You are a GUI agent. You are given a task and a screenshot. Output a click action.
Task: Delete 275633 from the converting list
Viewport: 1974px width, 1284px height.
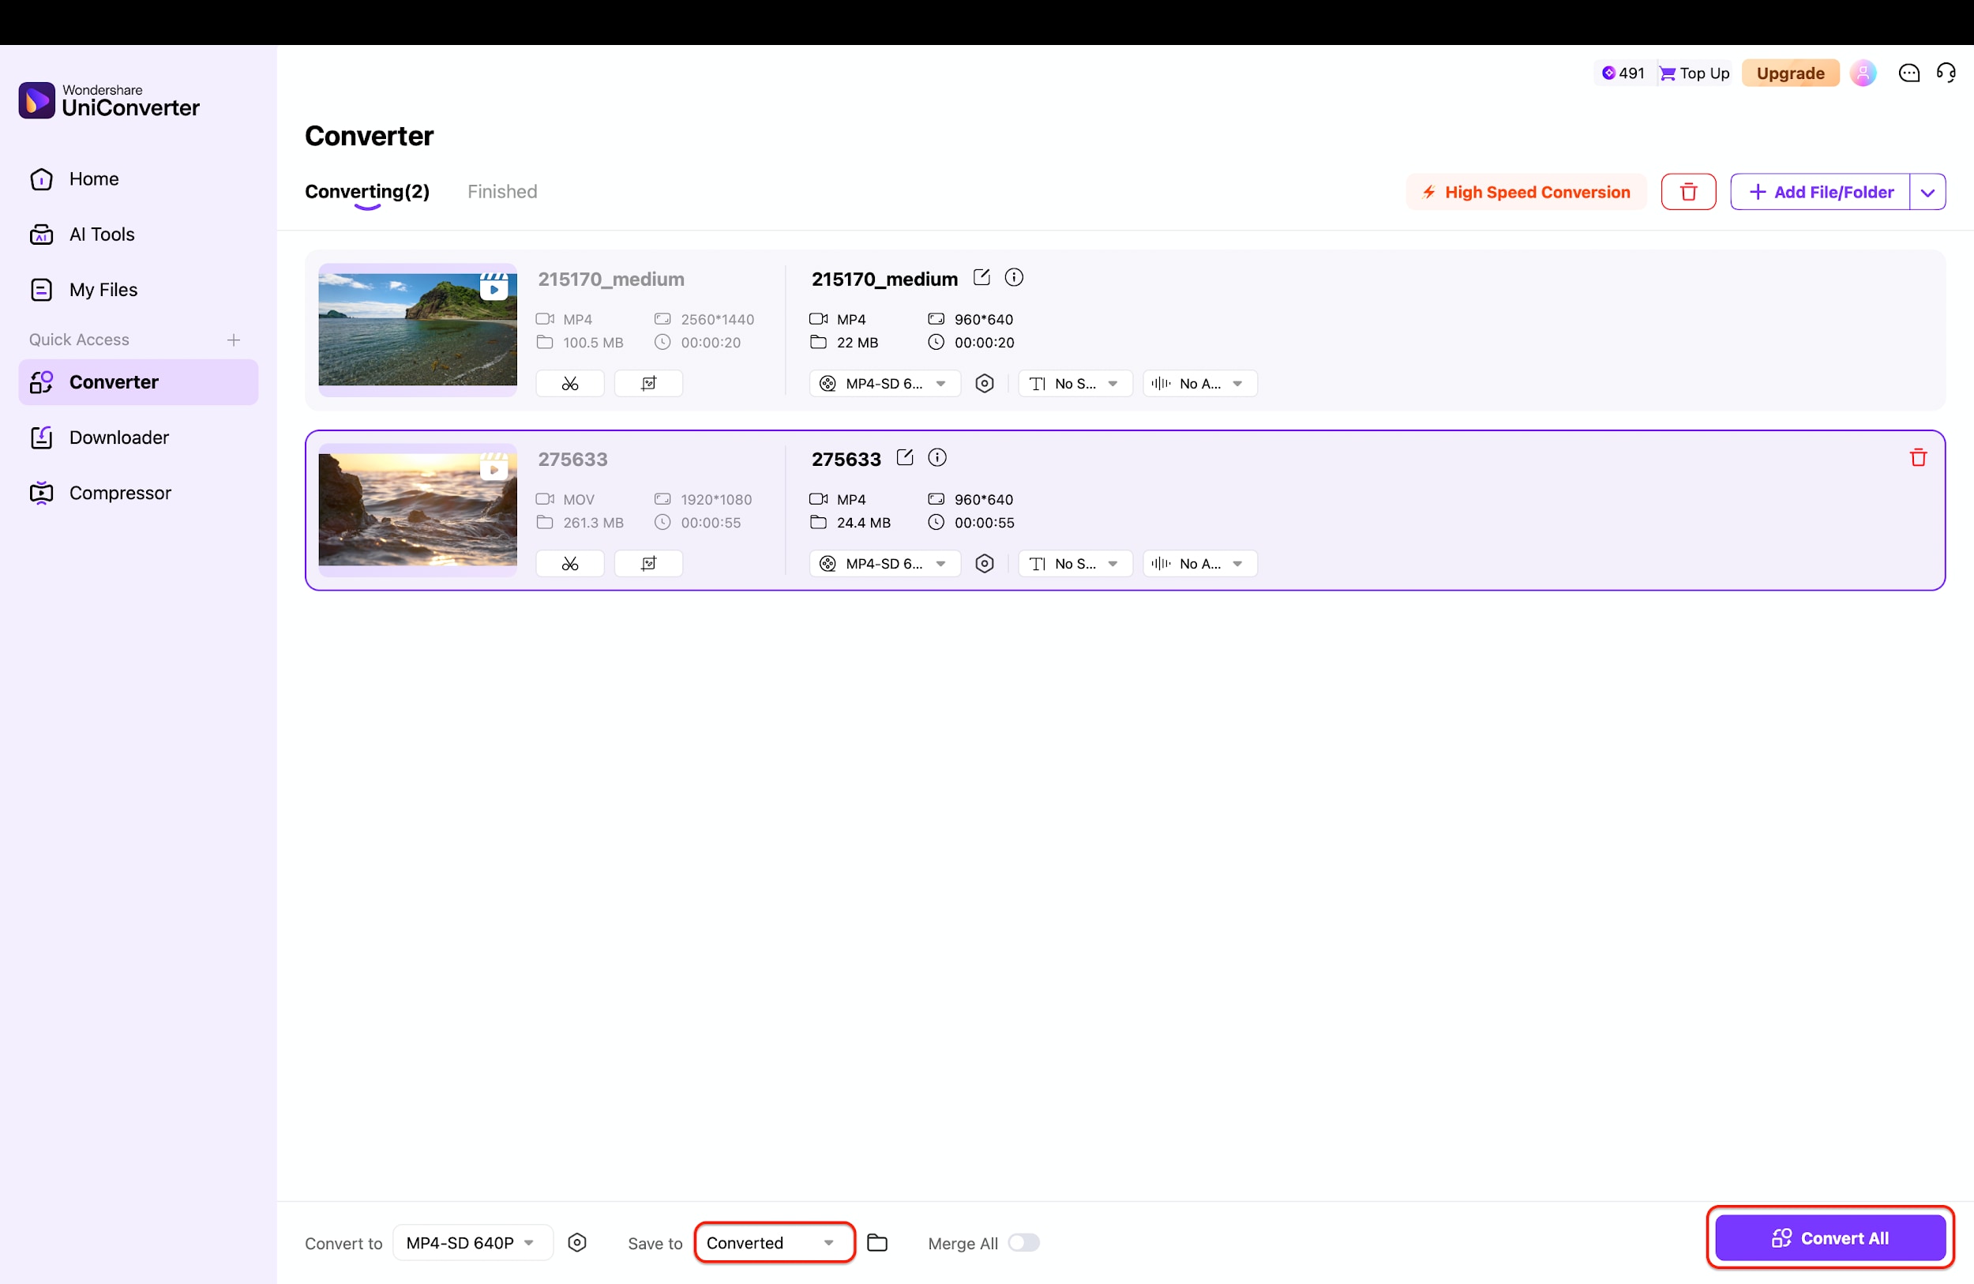1919,457
